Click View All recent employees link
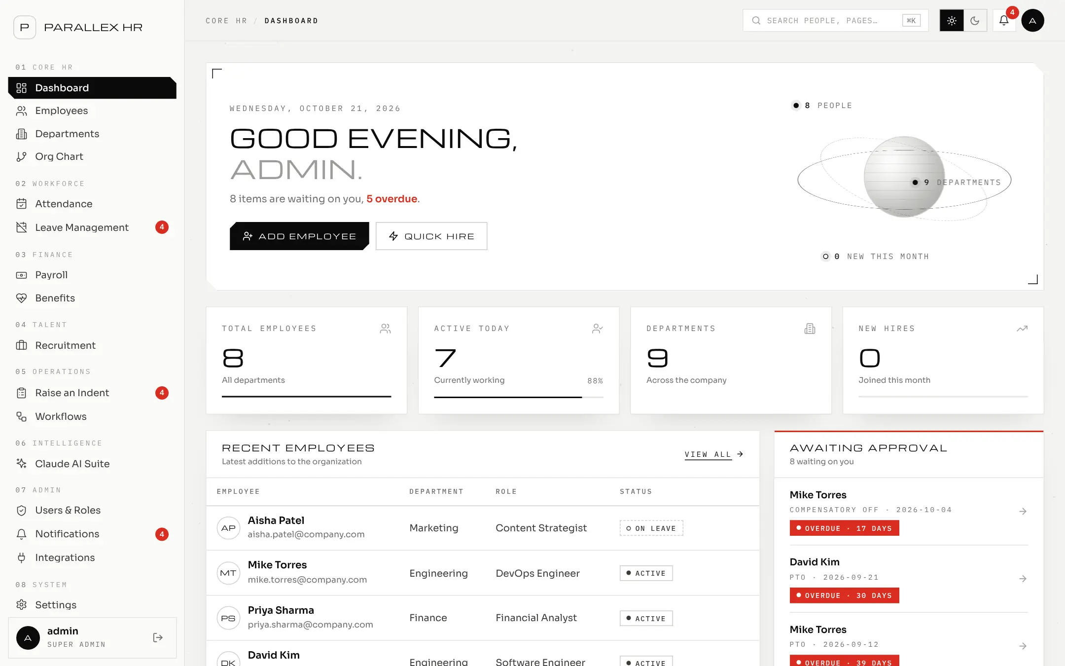Image resolution: width=1065 pixels, height=666 pixels. click(714, 454)
